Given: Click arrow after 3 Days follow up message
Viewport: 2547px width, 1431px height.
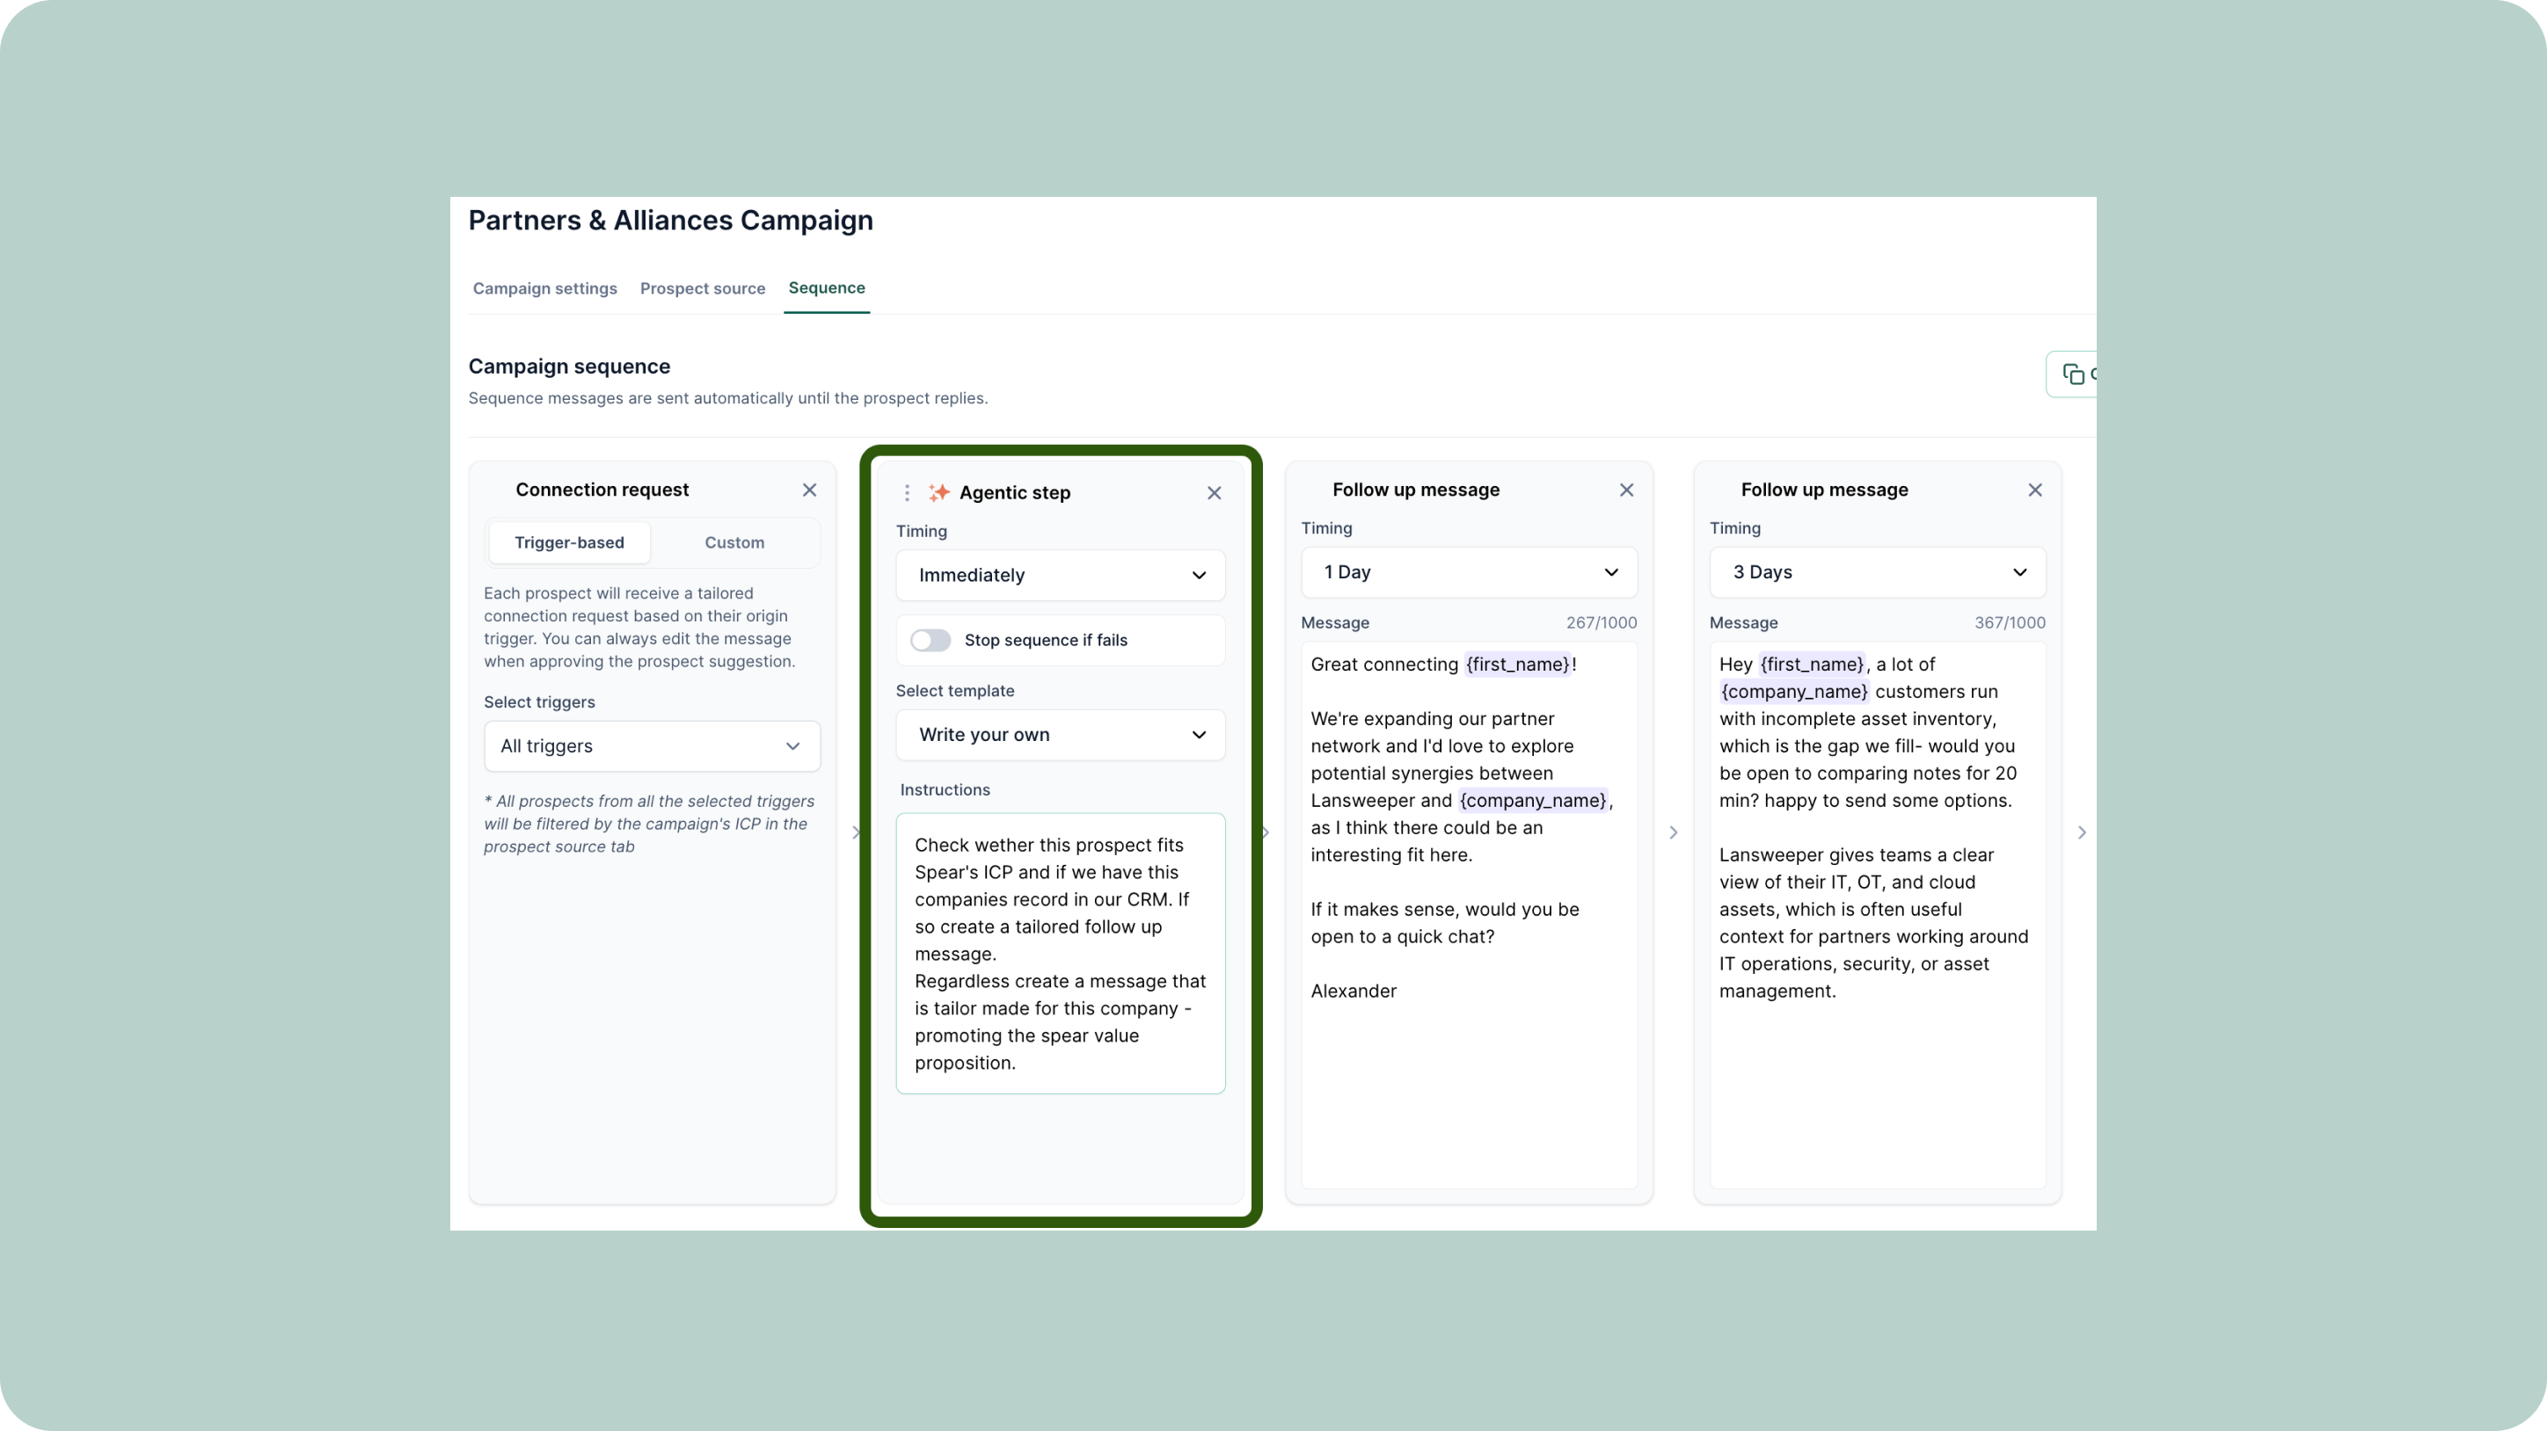Looking at the screenshot, I should click(x=2081, y=833).
